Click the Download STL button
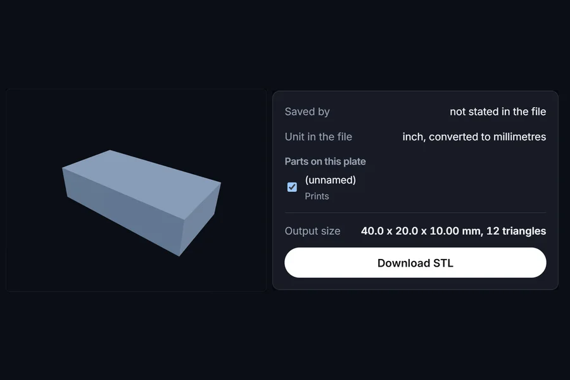Image resolution: width=570 pixels, height=380 pixels. coord(415,263)
